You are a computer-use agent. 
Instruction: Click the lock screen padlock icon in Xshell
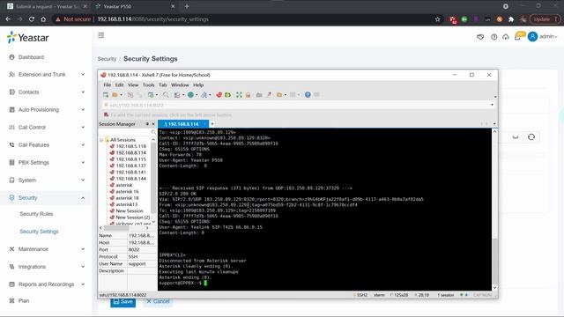248,95
